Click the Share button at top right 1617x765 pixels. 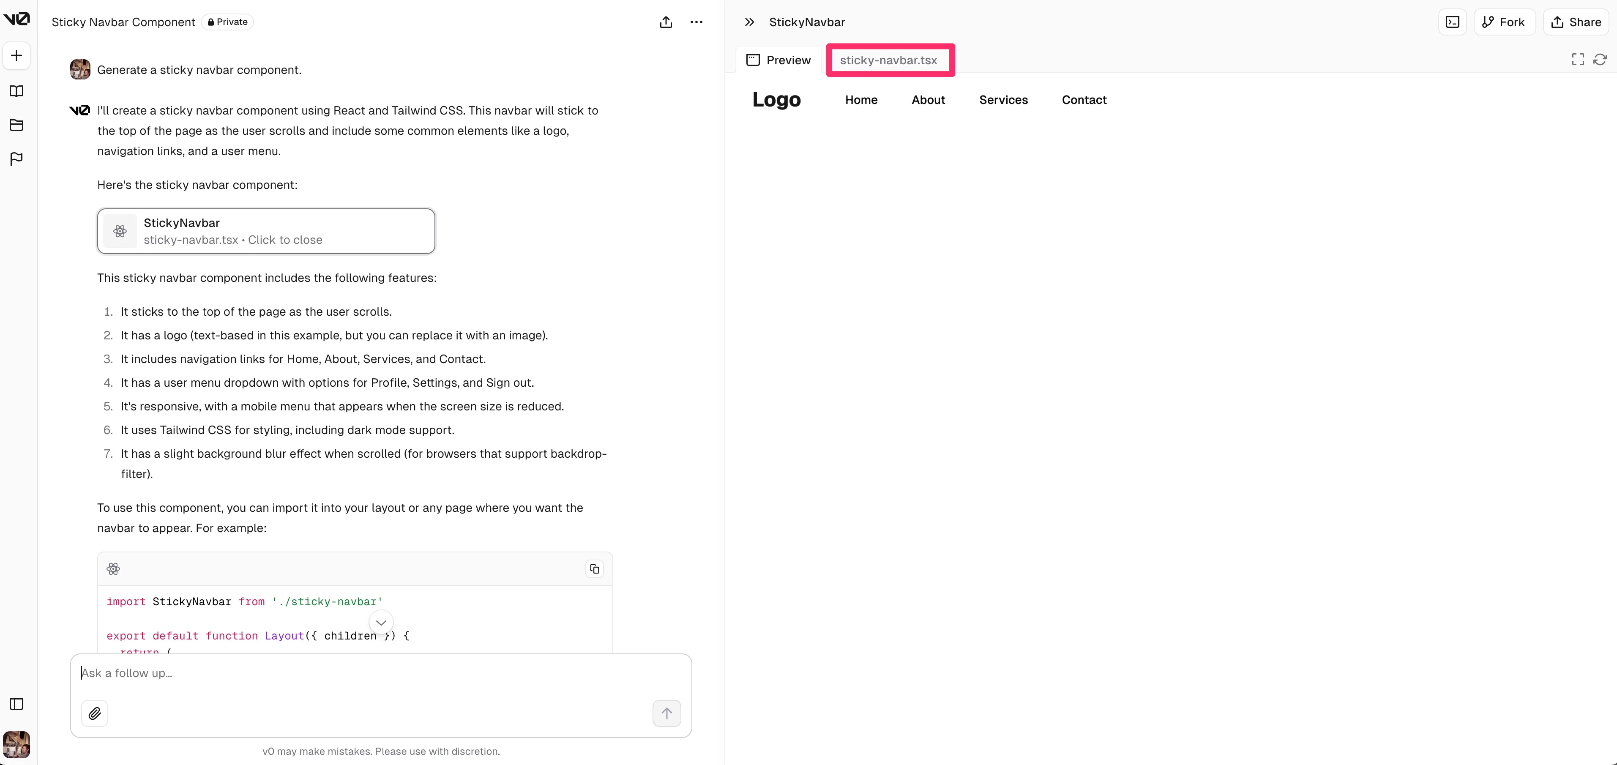tap(1576, 22)
